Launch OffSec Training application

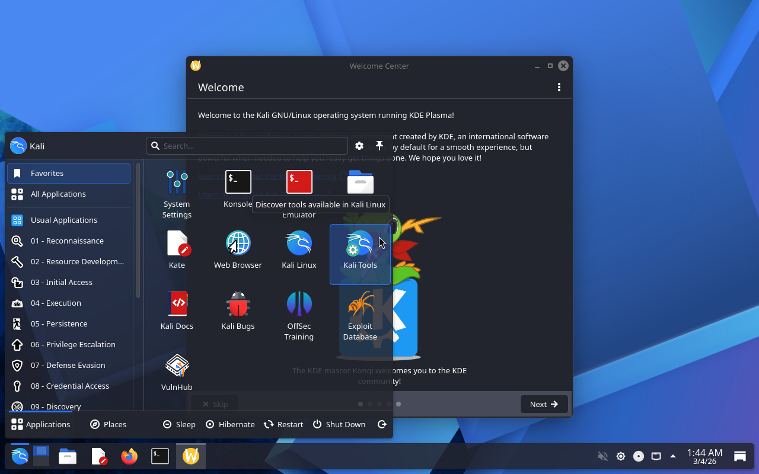(x=299, y=315)
